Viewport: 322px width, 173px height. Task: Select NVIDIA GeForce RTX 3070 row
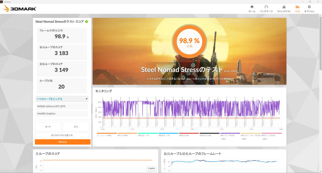click(62, 106)
